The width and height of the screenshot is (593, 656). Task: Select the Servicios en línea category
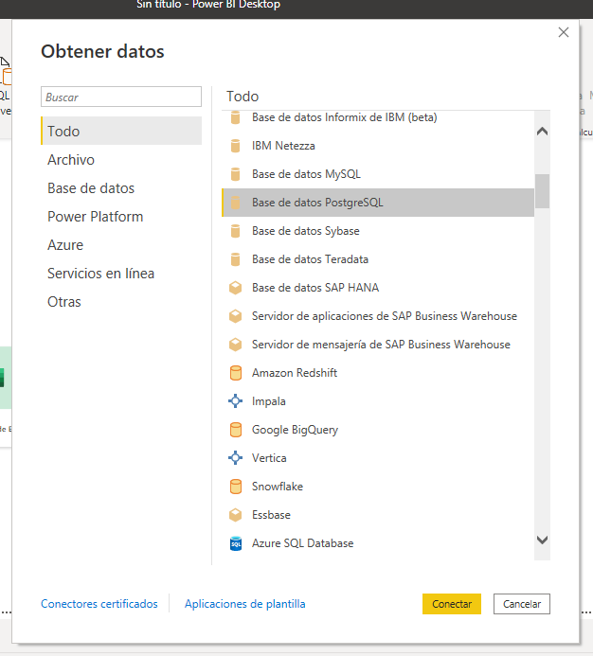(121, 274)
